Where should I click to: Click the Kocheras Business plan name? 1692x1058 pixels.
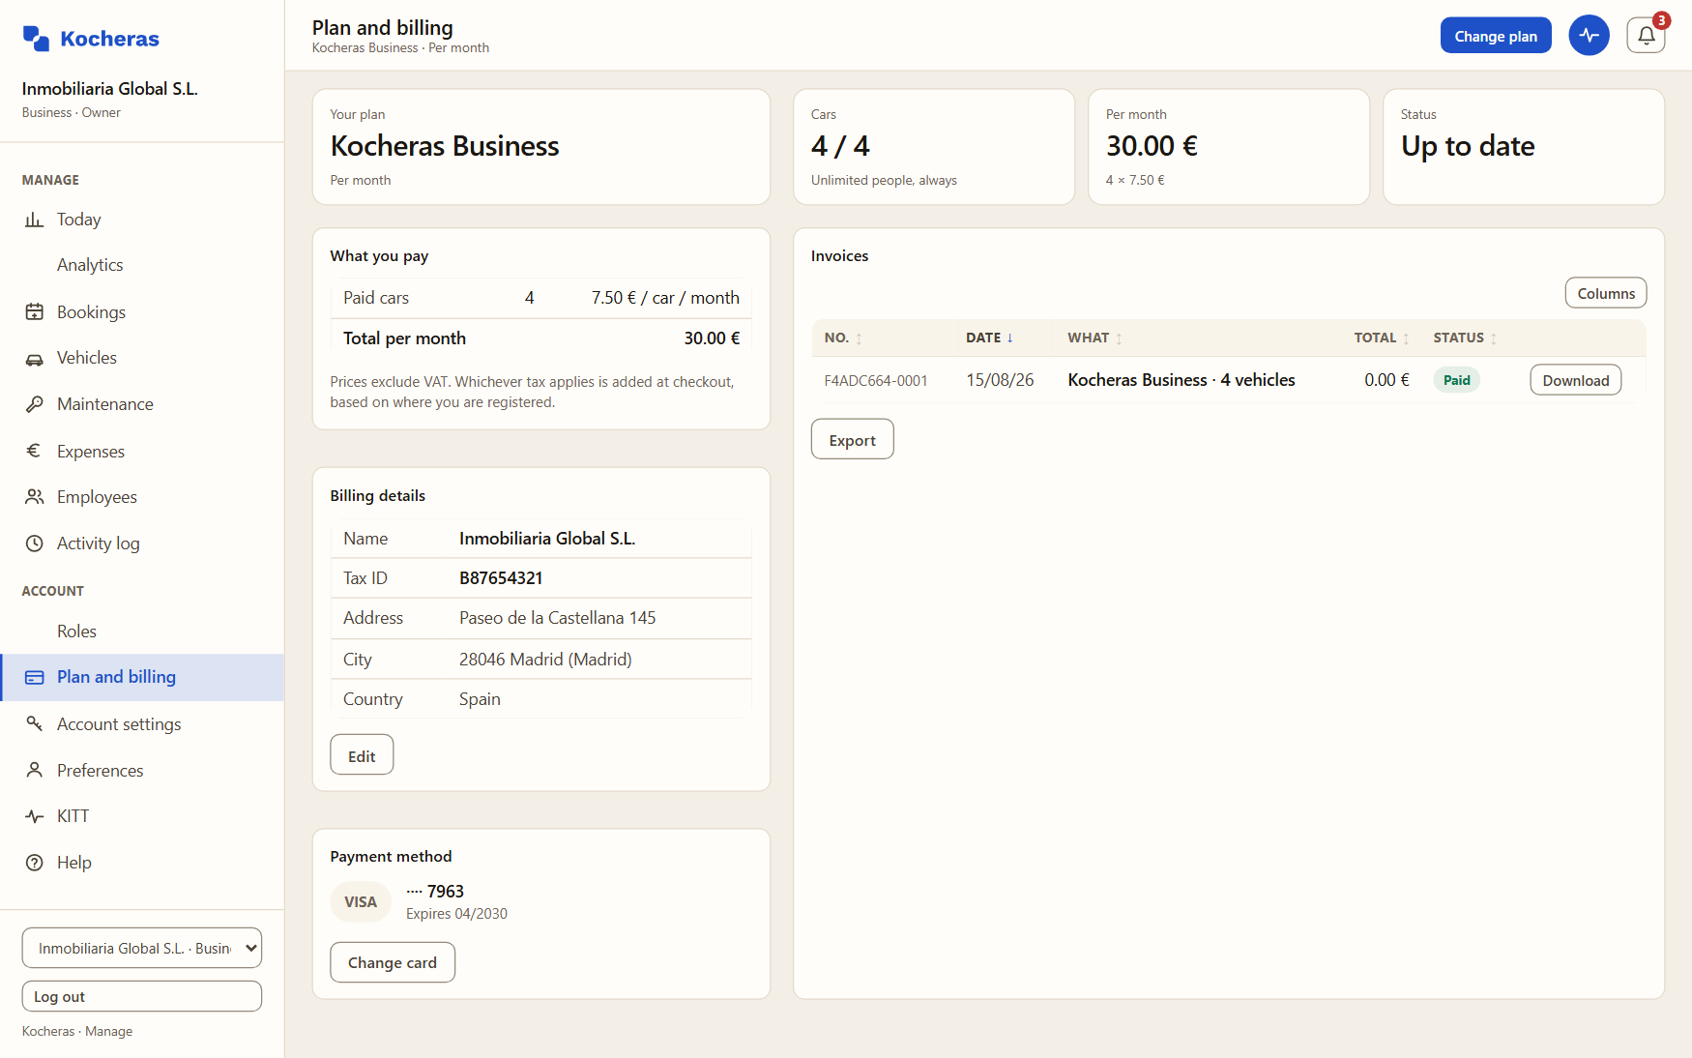click(x=445, y=146)
